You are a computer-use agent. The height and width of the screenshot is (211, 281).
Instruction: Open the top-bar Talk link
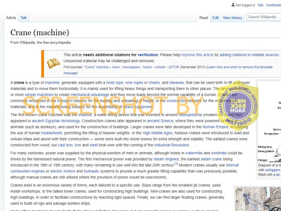(260, 5)
